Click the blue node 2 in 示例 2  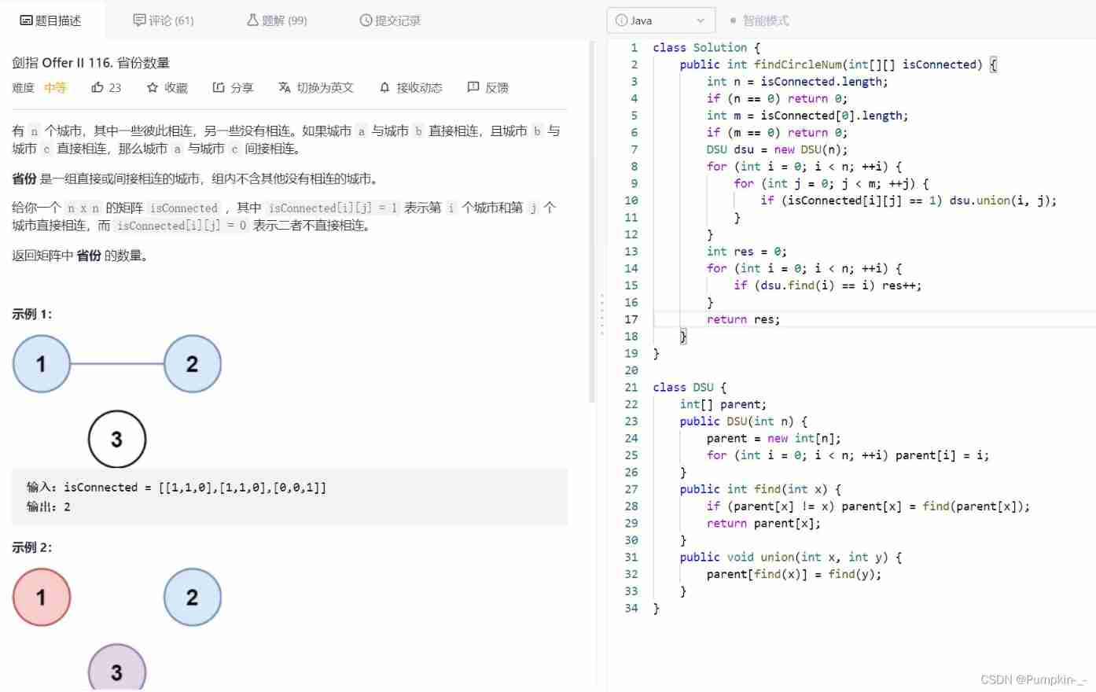coord(193,598)
